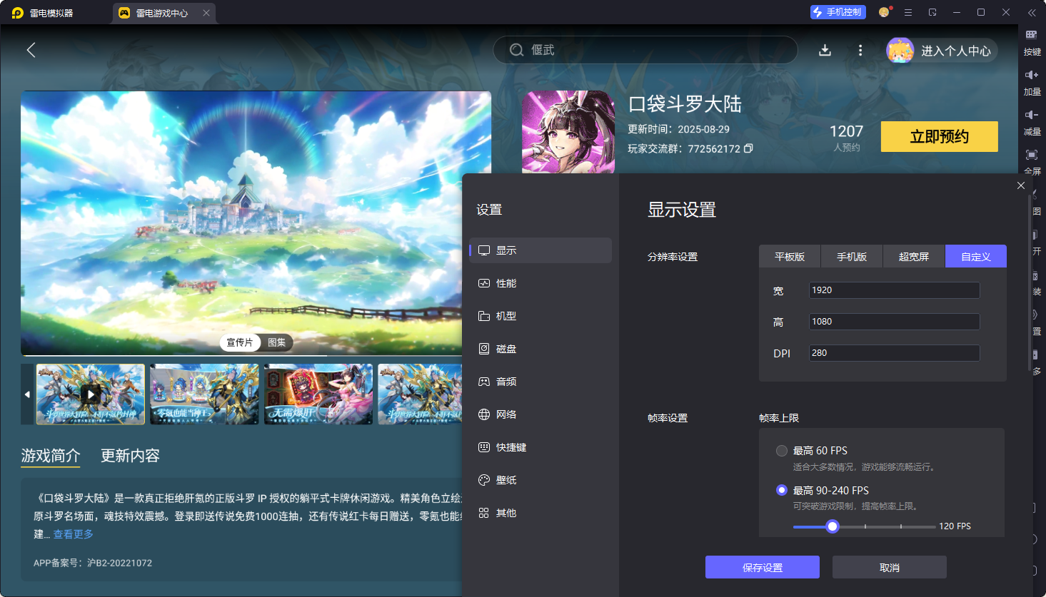1046x597 pixels.
Task: Open the hamburger menu in title bar
Action: tap(908, 12)
